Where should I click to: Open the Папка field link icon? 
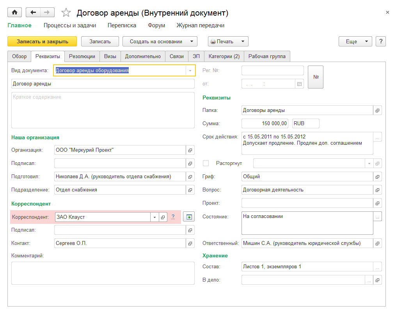pyautogui.click(x=377, y=110)
